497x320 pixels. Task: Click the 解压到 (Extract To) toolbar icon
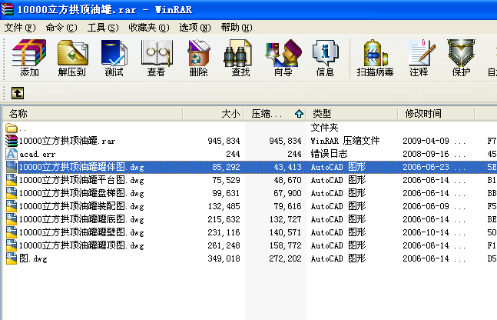point(72,53)
